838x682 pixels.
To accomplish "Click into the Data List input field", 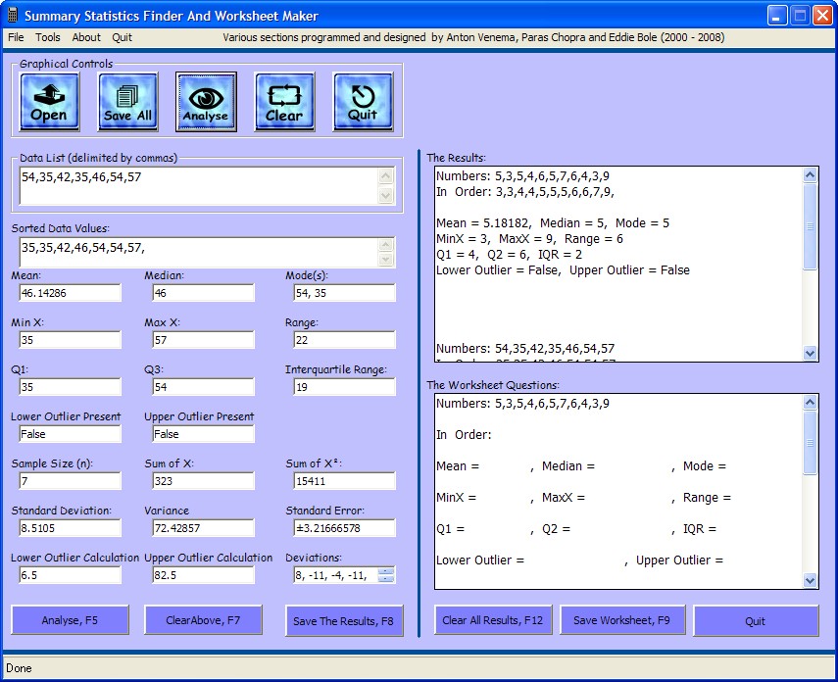I will 196,185.
